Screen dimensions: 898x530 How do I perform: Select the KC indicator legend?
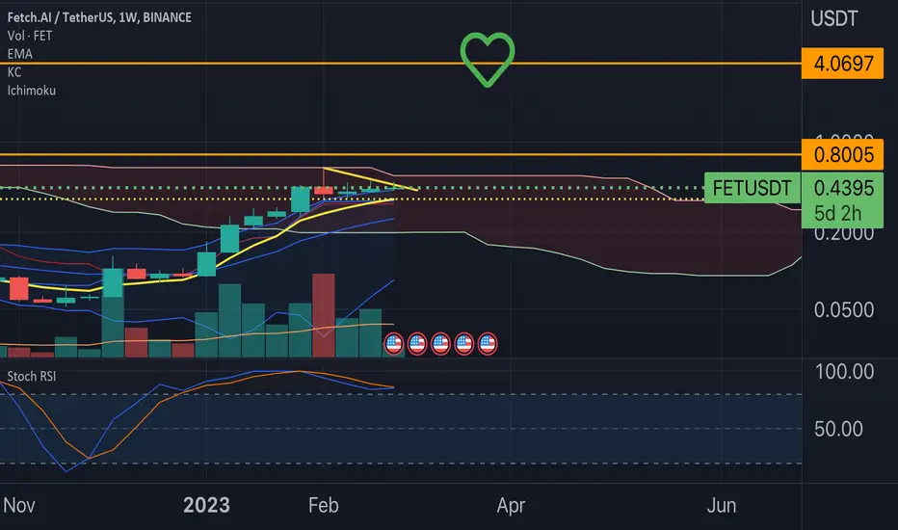tap(14, 72)
